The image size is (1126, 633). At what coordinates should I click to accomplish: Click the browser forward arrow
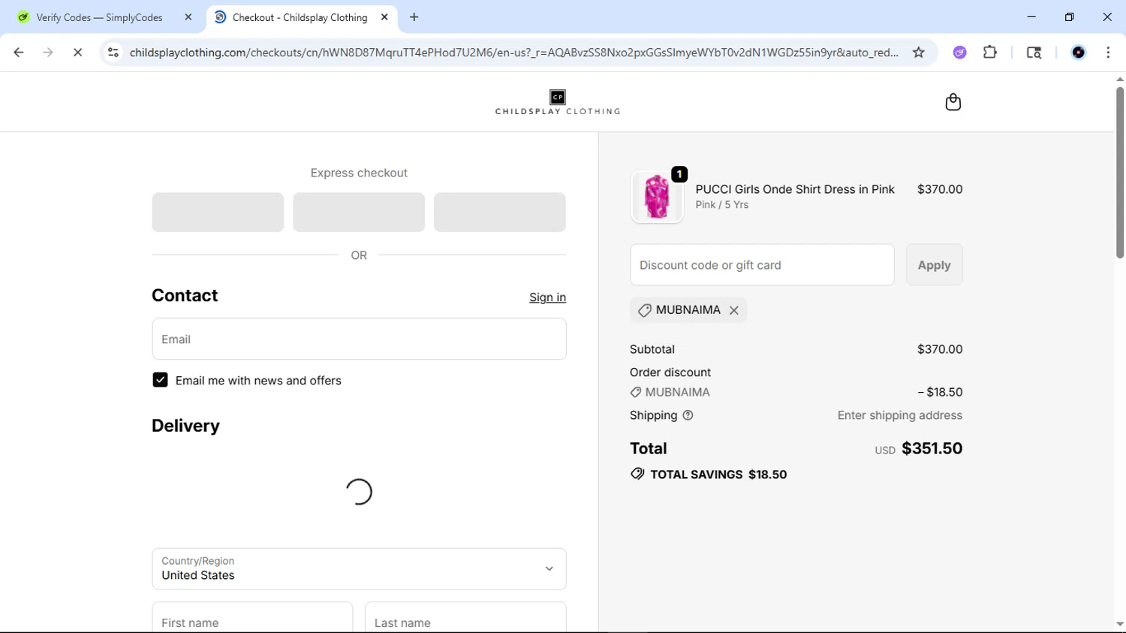coord(48,53)
